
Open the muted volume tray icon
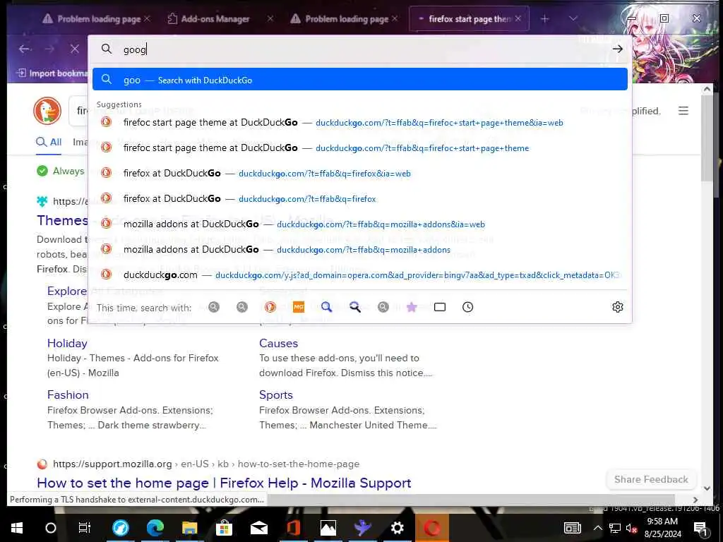[631, 528]
